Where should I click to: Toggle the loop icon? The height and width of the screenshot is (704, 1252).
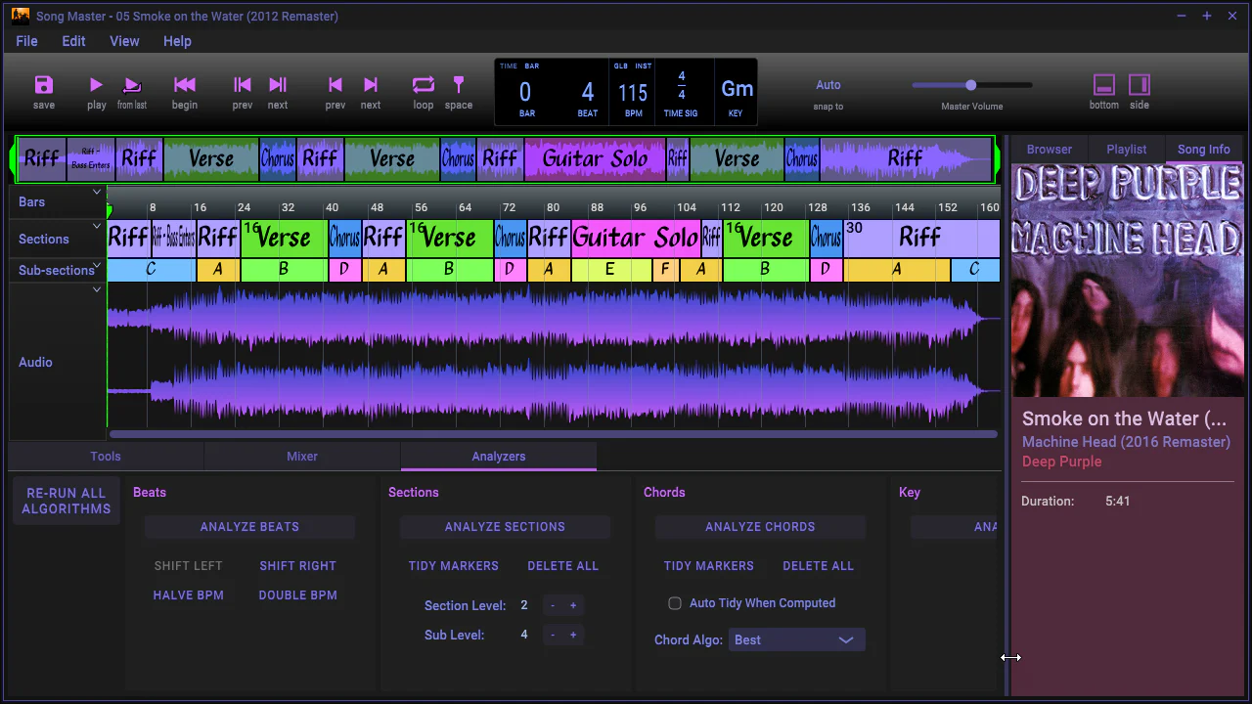pyautogui.click(x=424, y=85)
